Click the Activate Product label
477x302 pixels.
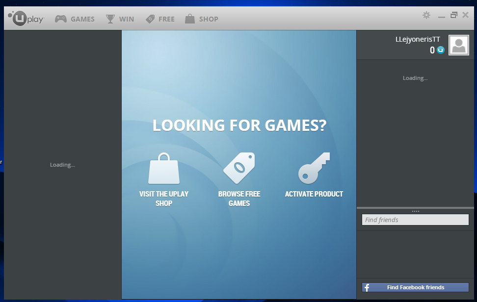pyautogui.click(x=314, y=194)
